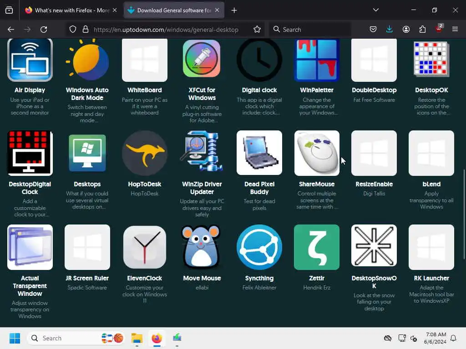This screenshot has height=349, width=466.
Task: Open the DesktopDigitalClock icon
Action: pos(30,153)
